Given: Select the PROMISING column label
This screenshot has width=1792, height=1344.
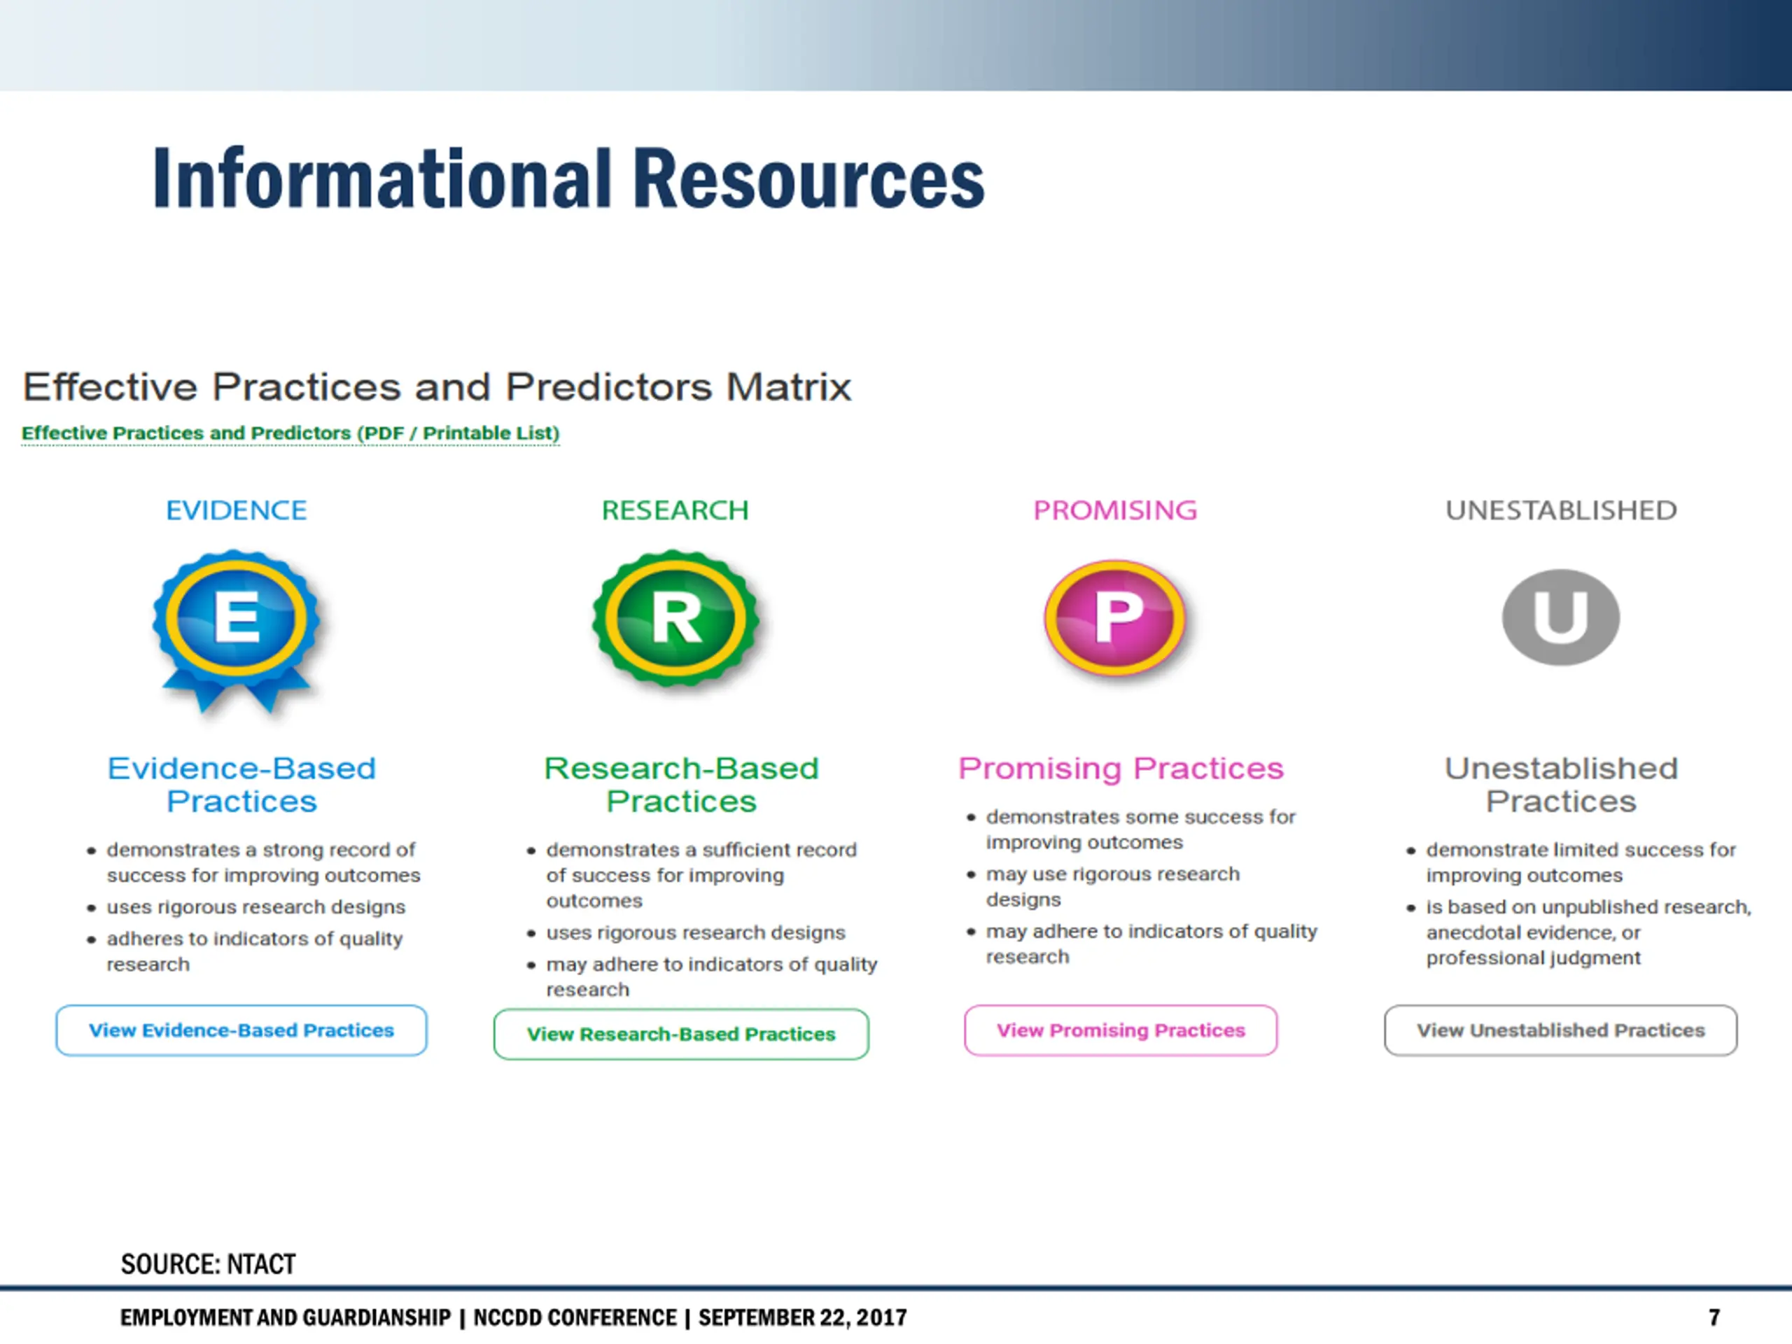Looking at the screenshot, I should [x=1114, y=510].
